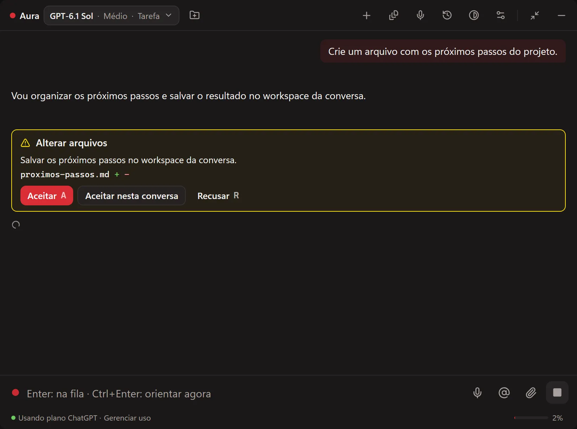This screenshot has width=577, height=429.
Task: Click the Salvar os próximos passos description
Action: (x=128, y=160)
